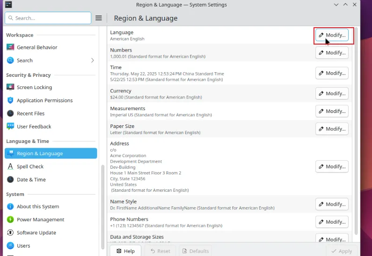This screenshot has width=372, height=256.
Task: Click Modify button for Currency
Action: coord(332,93)
